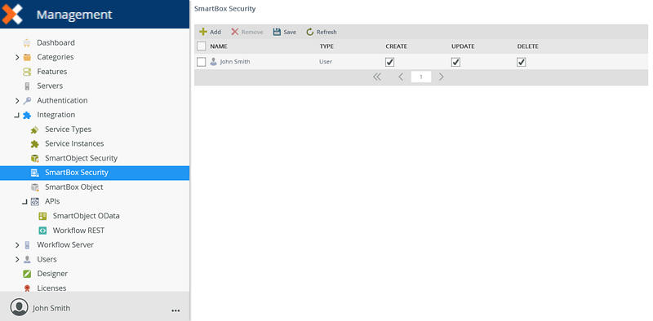Image resolution: width=653 pixels, height=321 pixels.
Task: Click the Authentication key icon
Action: 27,101
